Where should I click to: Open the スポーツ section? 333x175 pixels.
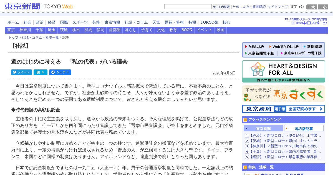[80, 22]
